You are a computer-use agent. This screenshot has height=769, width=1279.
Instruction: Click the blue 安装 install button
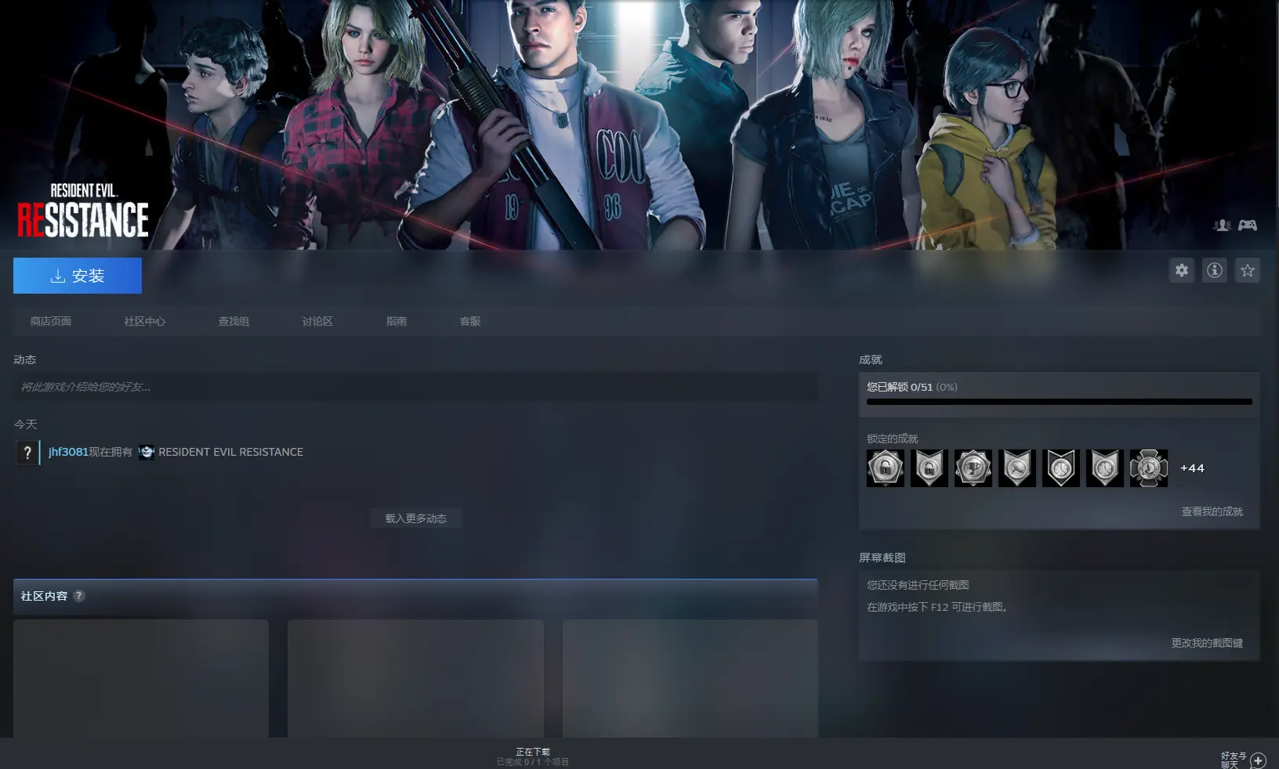pyautogui.click(x=78, y=276)
